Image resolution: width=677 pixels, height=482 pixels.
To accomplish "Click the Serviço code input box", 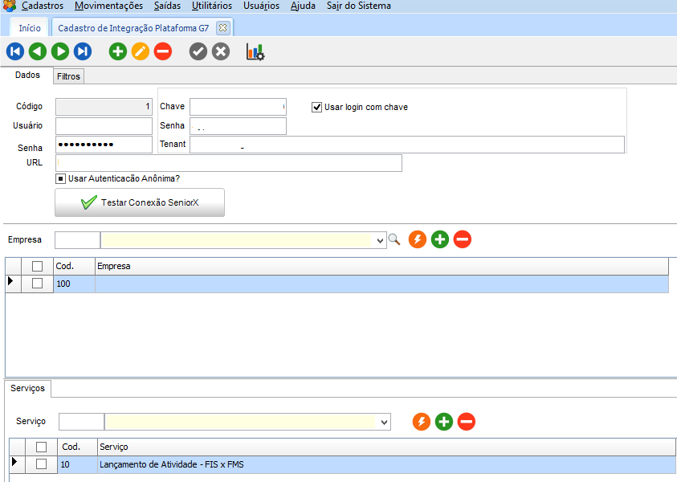I will 81,422.
